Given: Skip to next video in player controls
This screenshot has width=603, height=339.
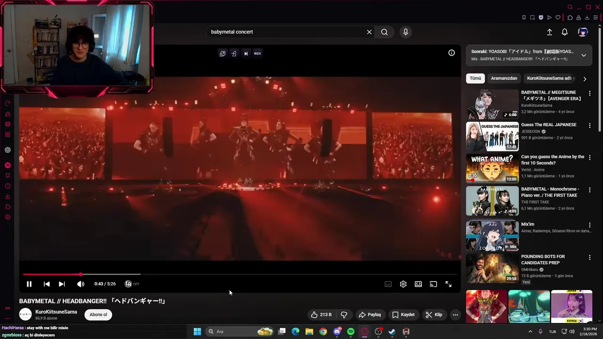Looking at the screenshot, I should point(62,284).
